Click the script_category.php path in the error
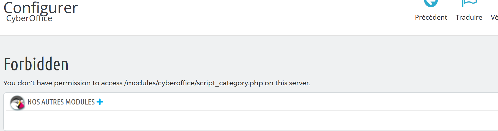The image size is (498, 131). pyautogui.click(x=230, y=83)
